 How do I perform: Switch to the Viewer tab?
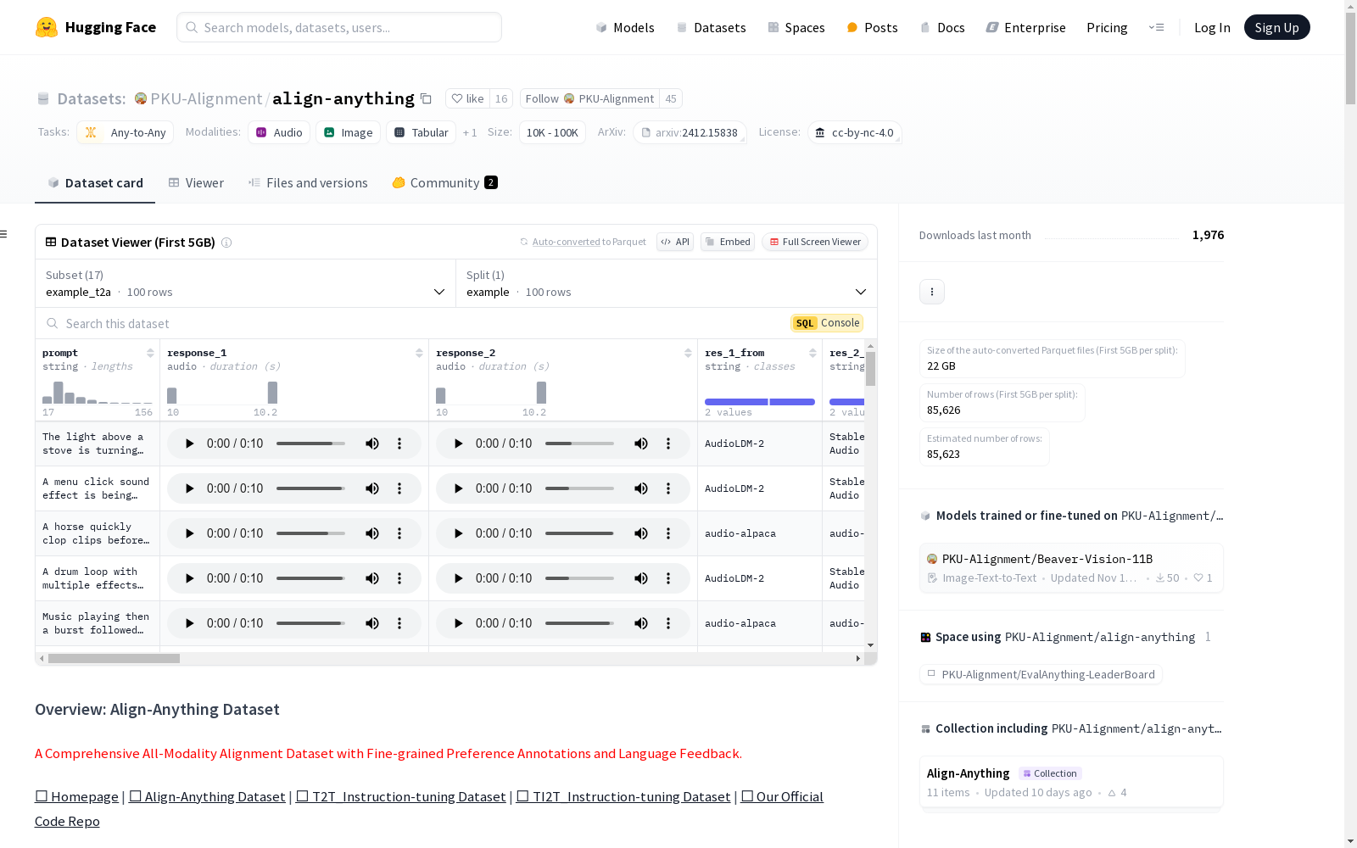tap(196, 183)
